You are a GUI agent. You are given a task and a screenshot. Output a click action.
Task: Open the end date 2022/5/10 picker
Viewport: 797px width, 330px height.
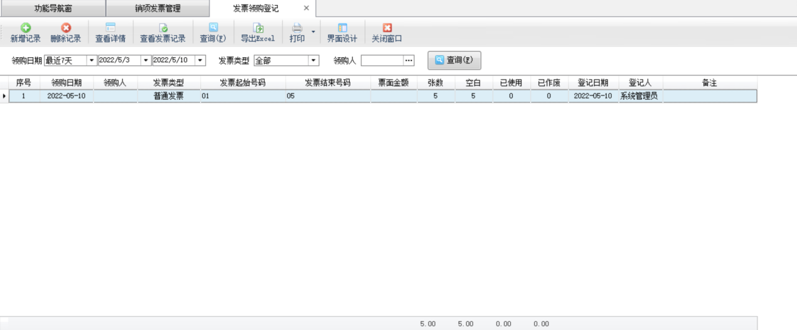point(200,61)
